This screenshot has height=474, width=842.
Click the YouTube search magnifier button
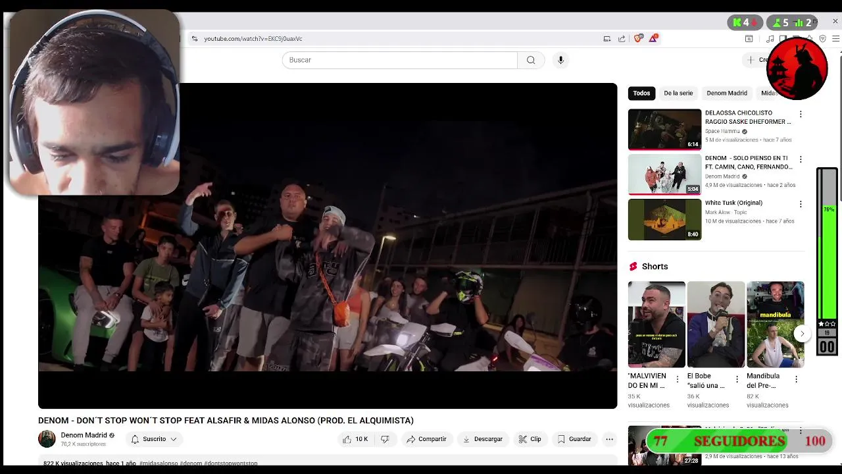click(x=531, y=60)
